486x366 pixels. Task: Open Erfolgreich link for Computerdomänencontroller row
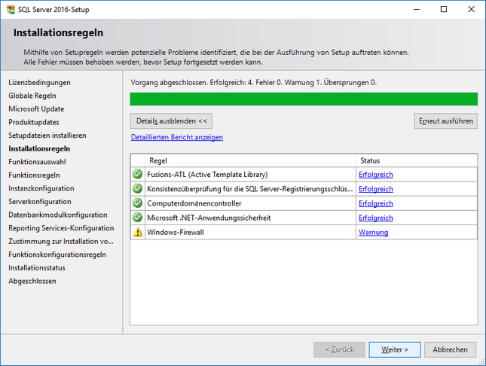click(376, 203)
